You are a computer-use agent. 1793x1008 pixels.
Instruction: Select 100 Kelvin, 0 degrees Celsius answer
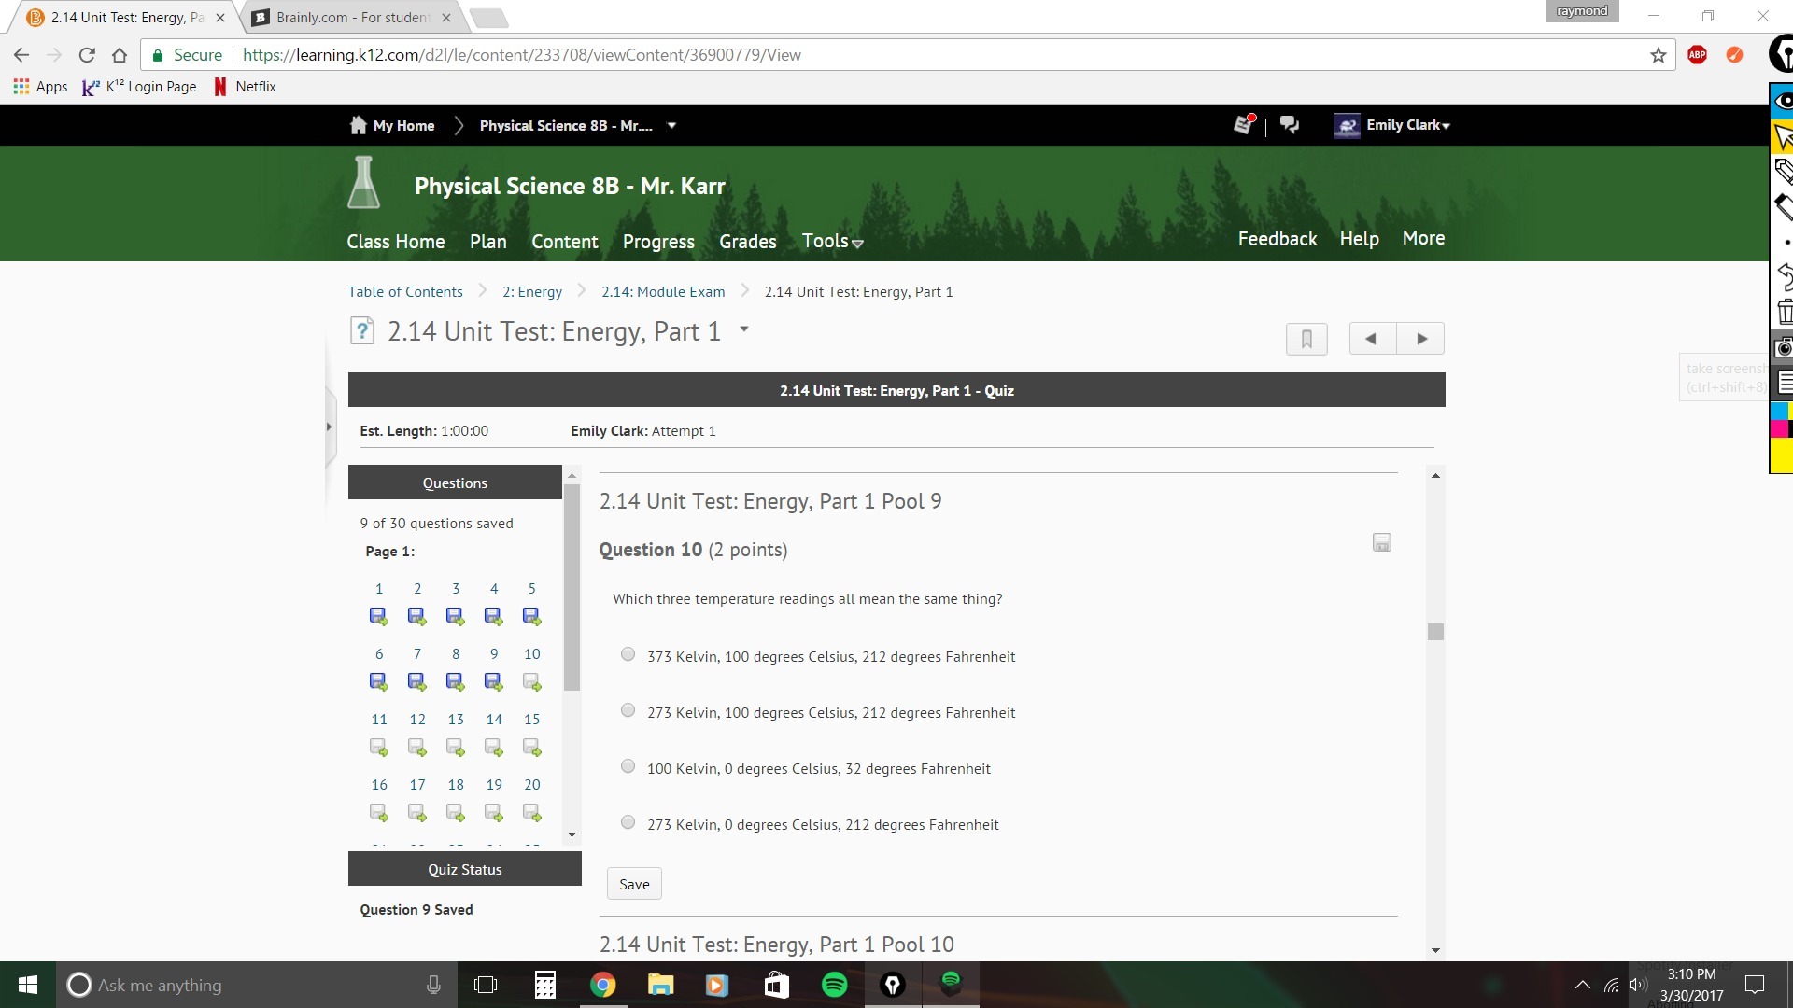tap(628, 767)
